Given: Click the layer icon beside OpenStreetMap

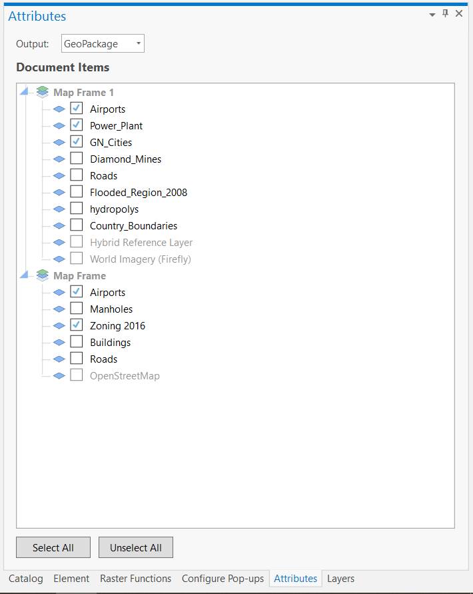Looking at the screenshot, I should 59,376.
